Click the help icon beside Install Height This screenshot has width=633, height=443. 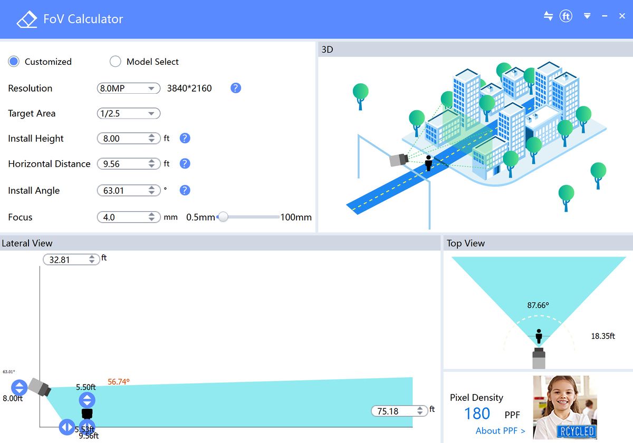coord(185,138)
